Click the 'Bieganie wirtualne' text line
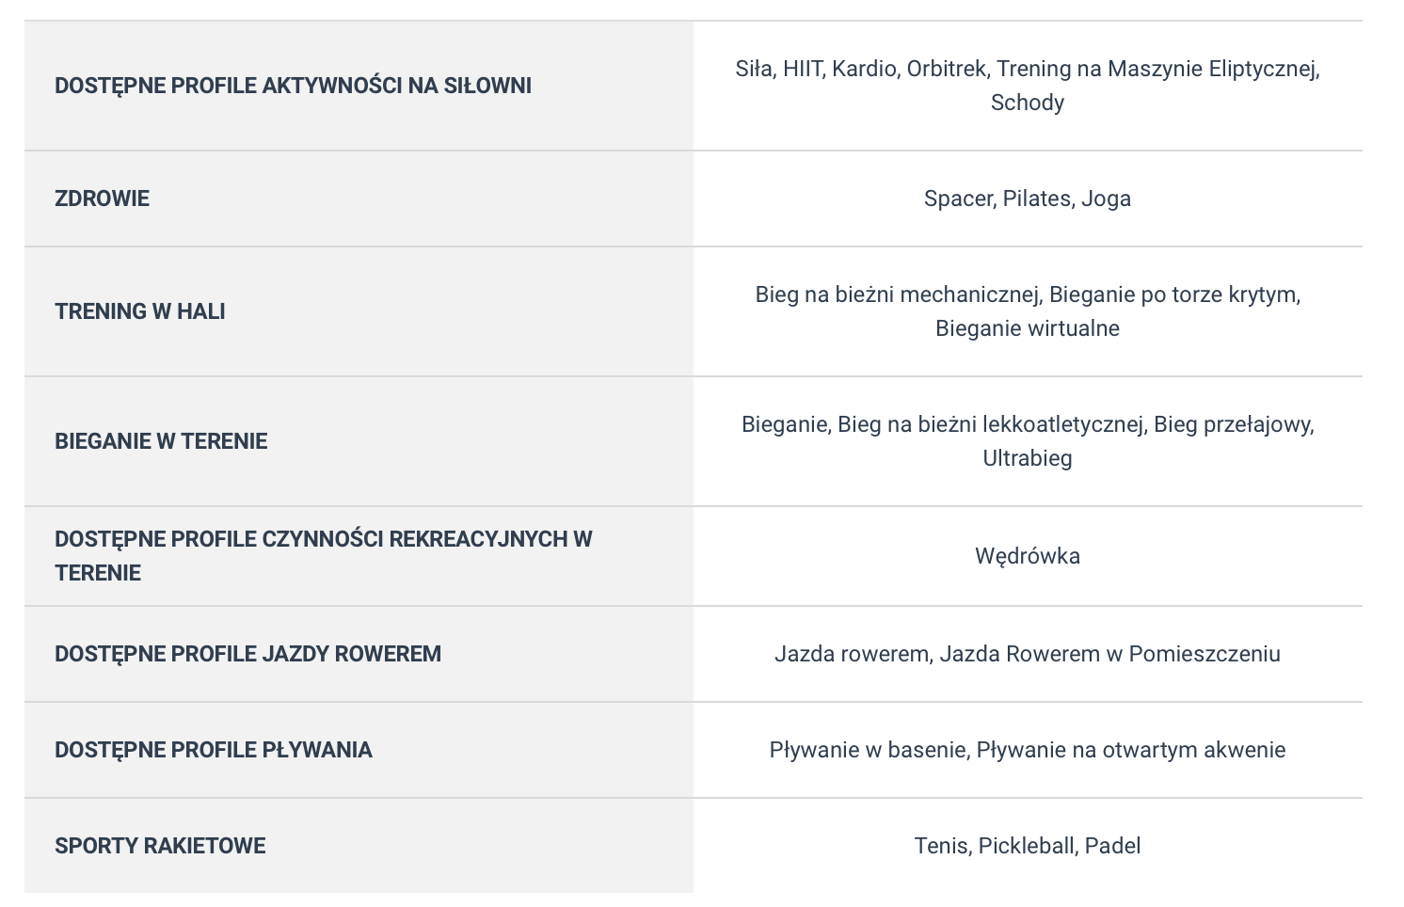 click(x=1028, y=328)
